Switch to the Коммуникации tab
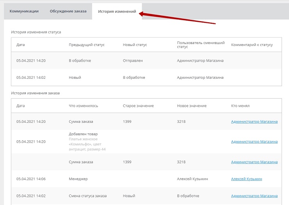Image resolution: width=289 pixels, height=205 pixels. [x=24, y=11]
